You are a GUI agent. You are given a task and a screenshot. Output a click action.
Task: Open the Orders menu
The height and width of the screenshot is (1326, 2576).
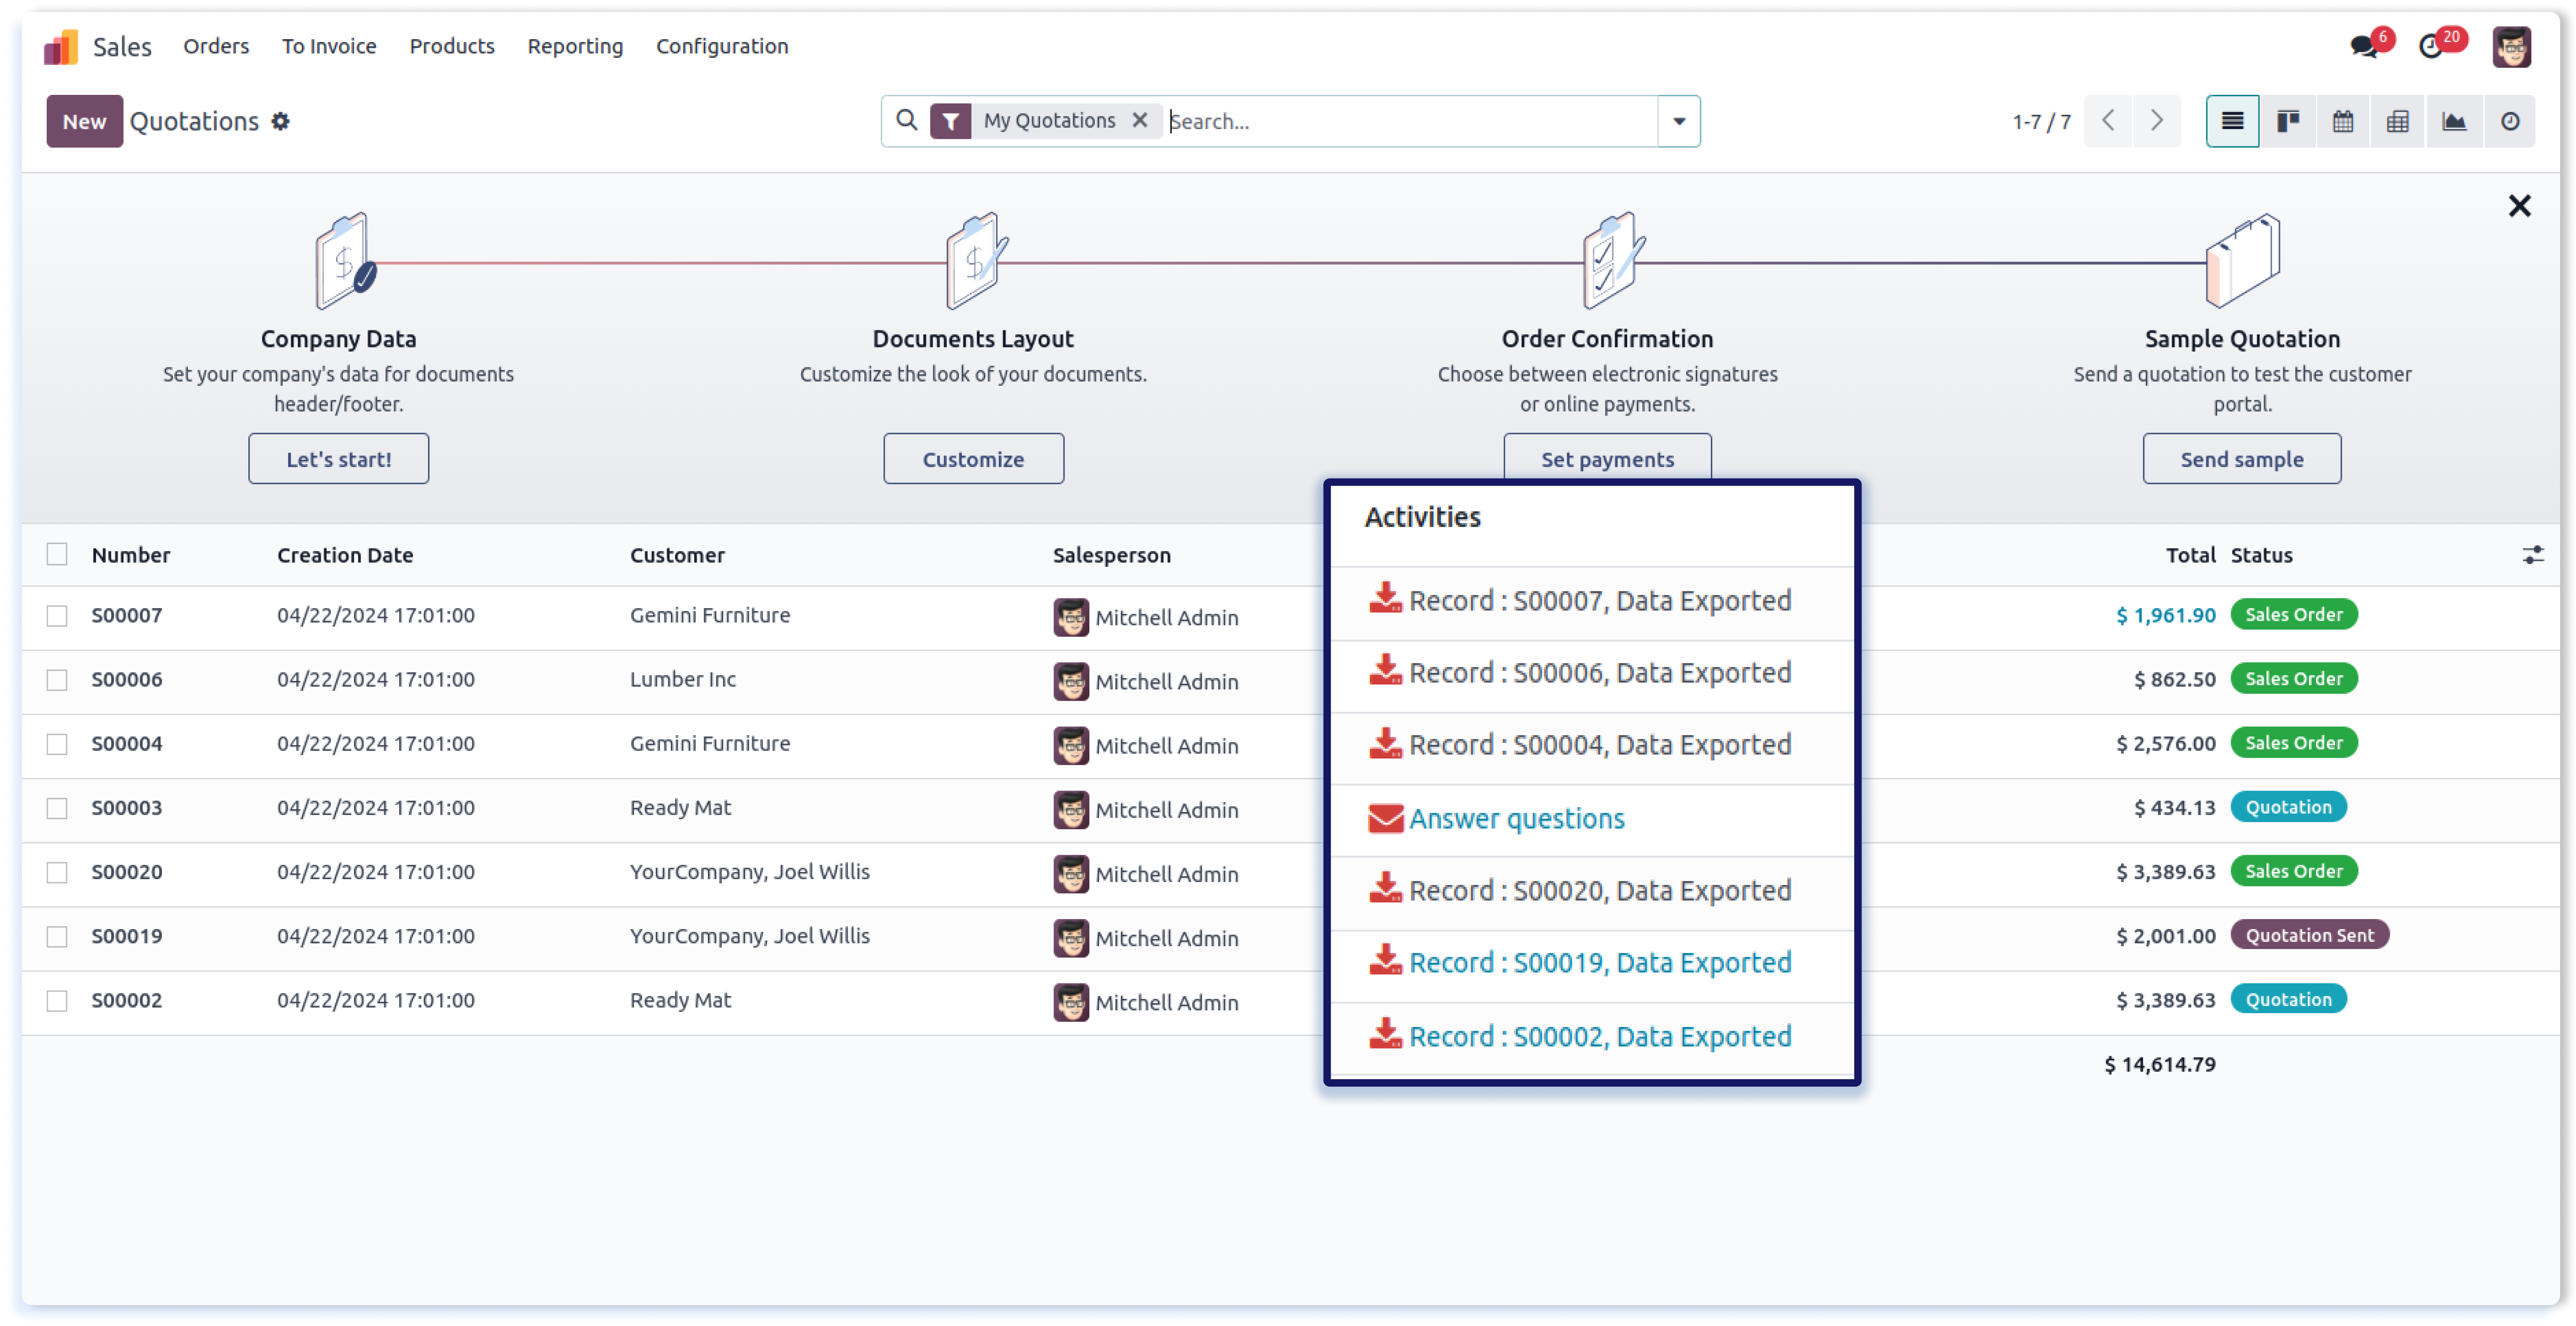(x=216, y=46)
